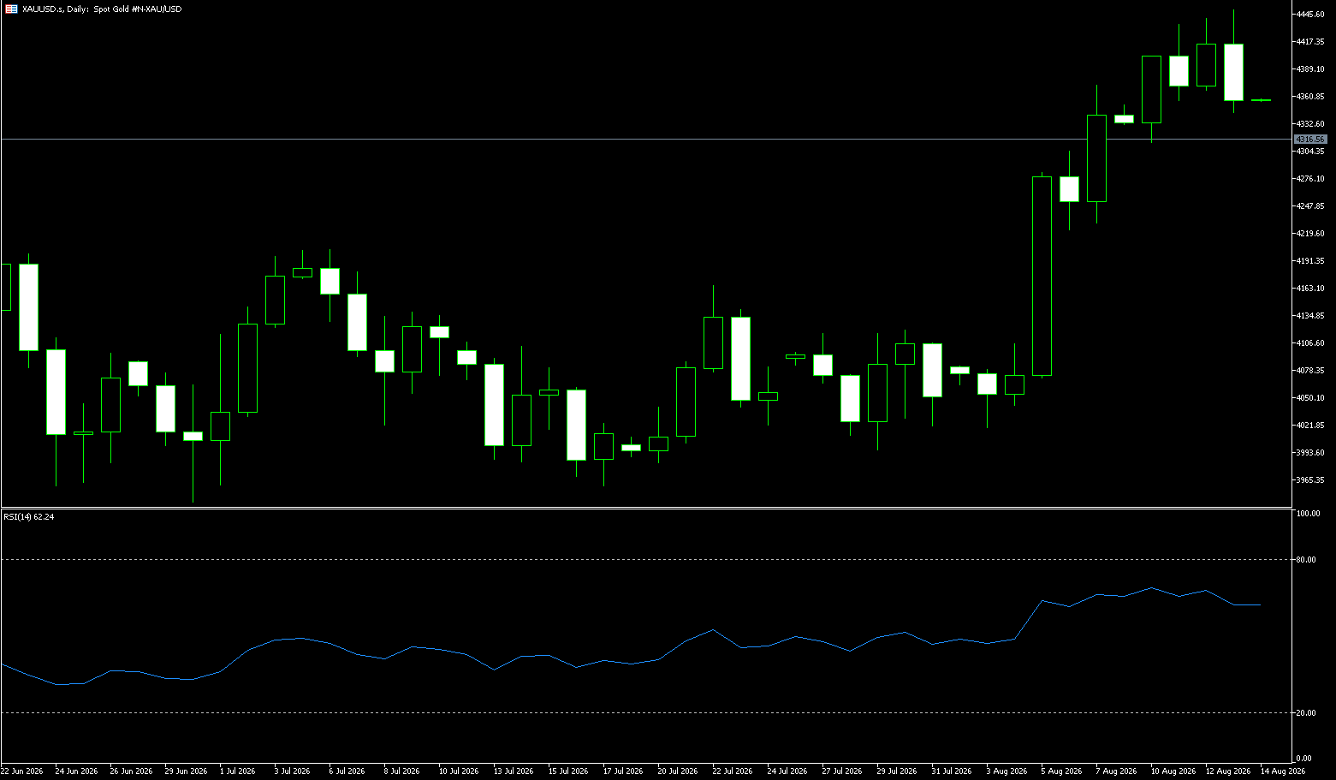Select the current price marker 4316.56
This screenshot has height=780, width=1336.
click(1310, 139)
